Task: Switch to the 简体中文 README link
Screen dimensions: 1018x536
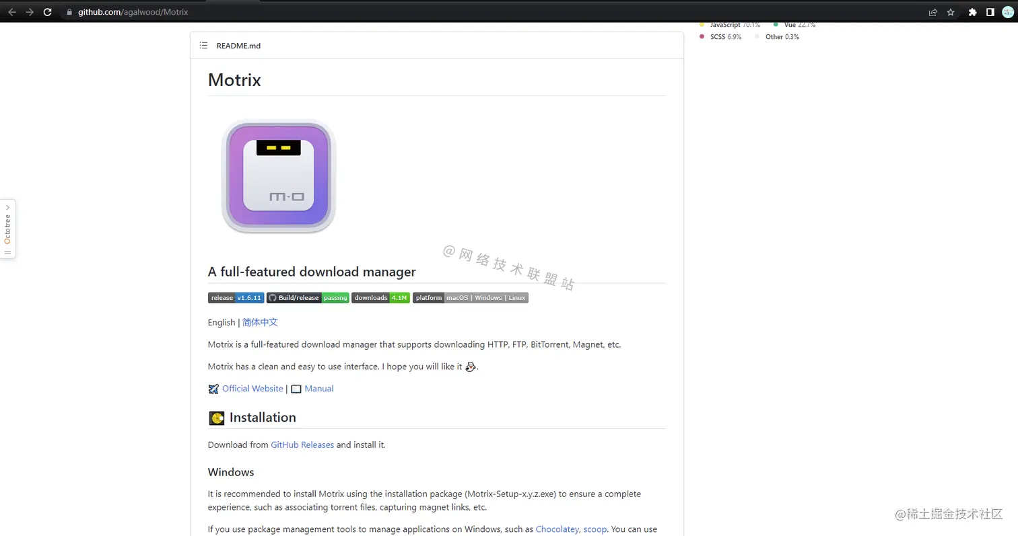Action: point(260,322)
